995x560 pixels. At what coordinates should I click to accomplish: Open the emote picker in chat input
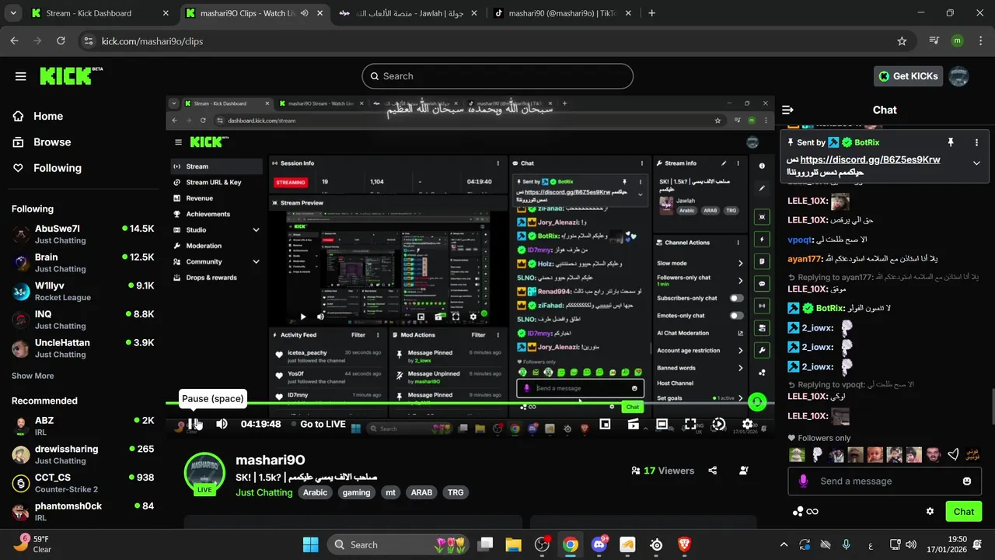(x=967, y=481)
